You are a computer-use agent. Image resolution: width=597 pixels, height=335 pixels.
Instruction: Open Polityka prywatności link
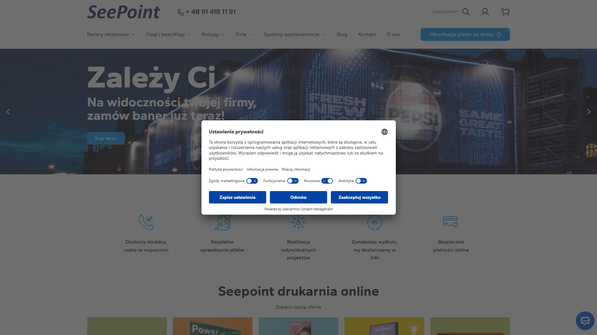pyautogui.click(x=226, y=169)
